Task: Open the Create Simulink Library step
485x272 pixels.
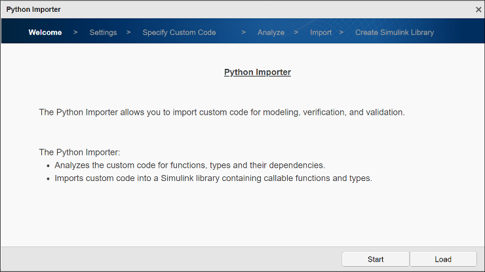Action: pos(394,32)
